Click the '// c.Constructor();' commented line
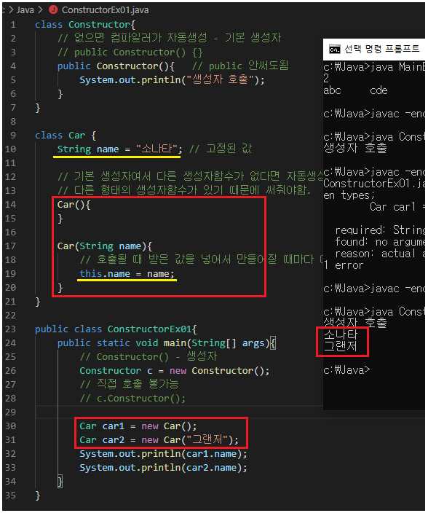The height and width of the screenshot is (513, 428). (132, 399)
